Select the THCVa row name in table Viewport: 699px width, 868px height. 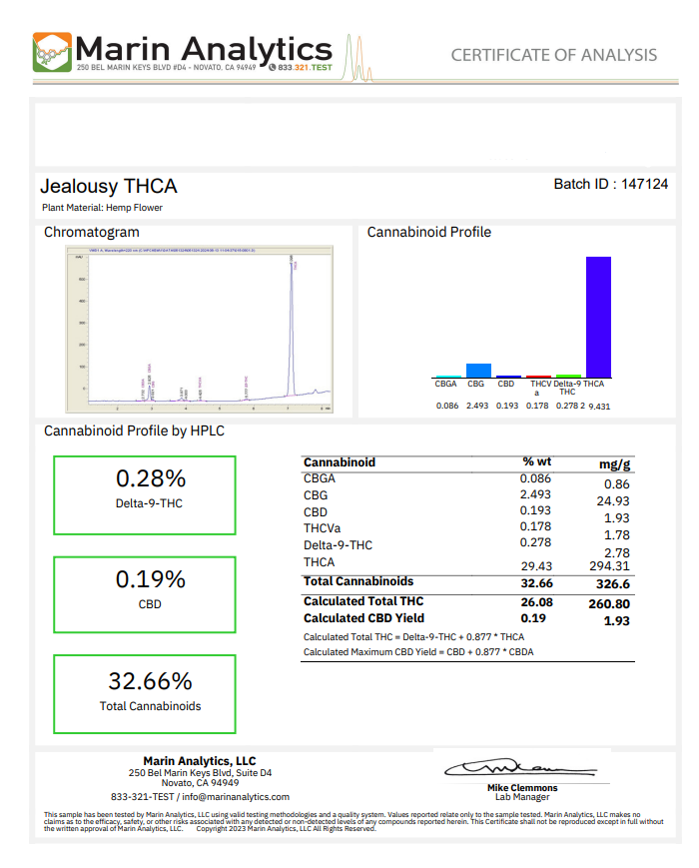(x=323, y=528)
